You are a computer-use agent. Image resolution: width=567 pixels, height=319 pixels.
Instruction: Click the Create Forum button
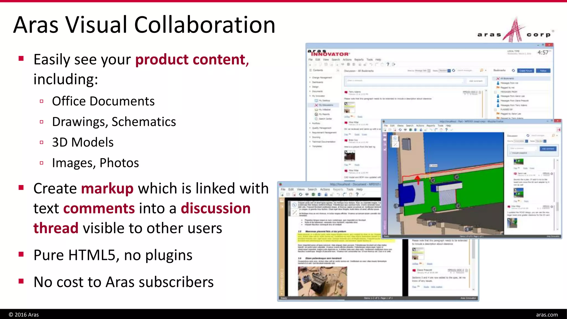[526, 71]
